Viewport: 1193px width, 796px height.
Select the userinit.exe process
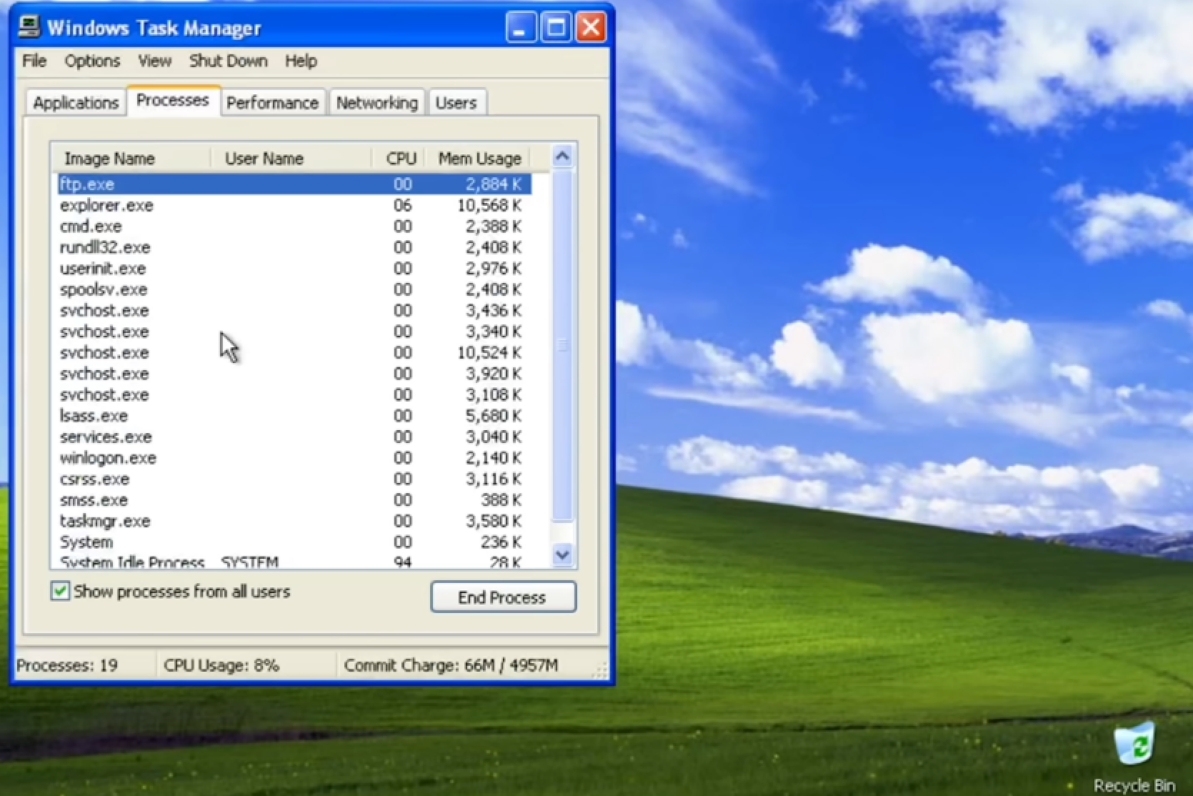294,268
